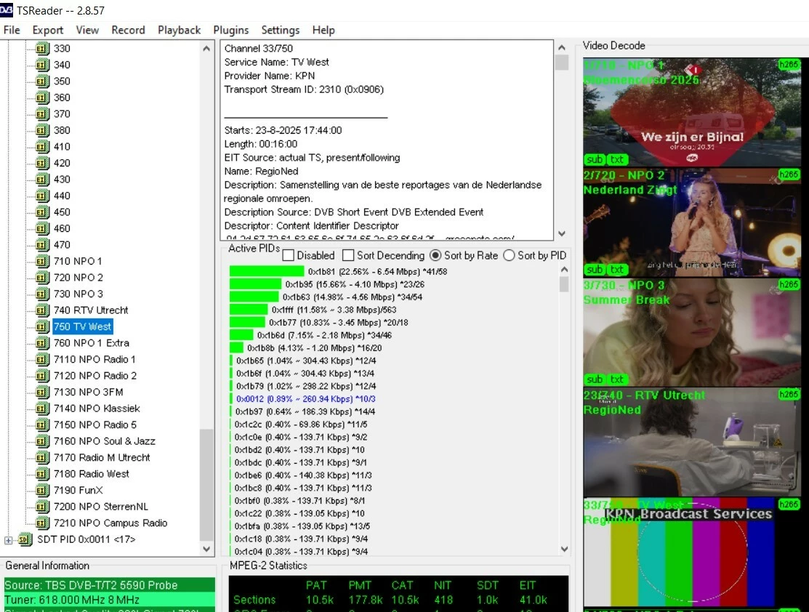Screen dimensions: 809x612
Task: Click the TSReader DVB title bar icon
Action: point(7,9)
